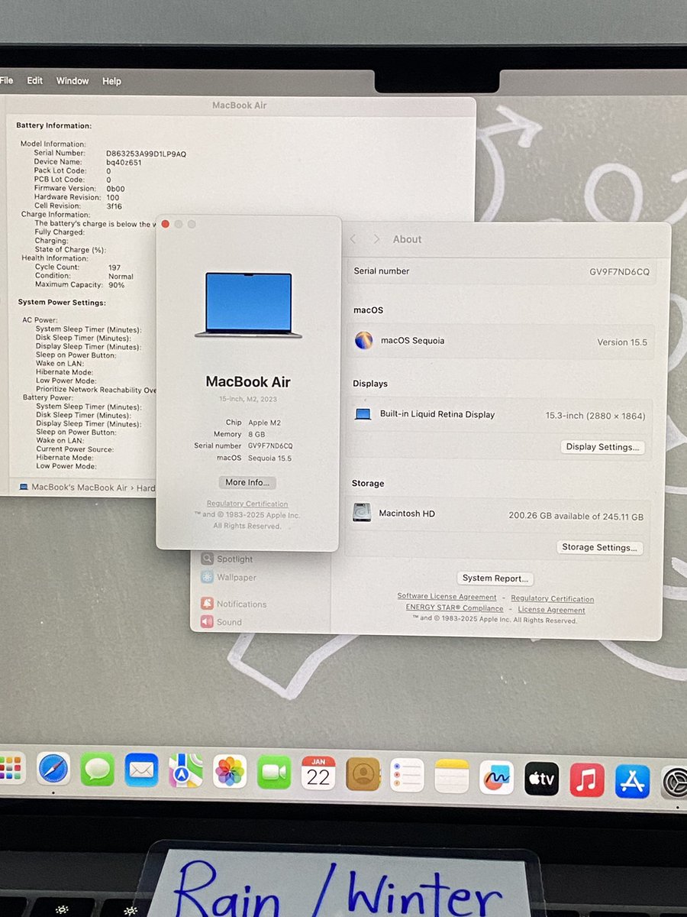Open Maps app in the Dock
This screenshot has height=917, width=687.
[185, 770]
